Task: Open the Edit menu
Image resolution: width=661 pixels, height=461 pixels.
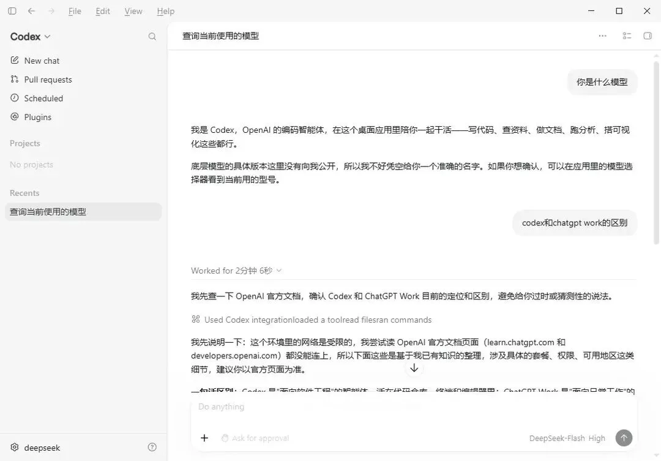Action: [x=102, y=12]
